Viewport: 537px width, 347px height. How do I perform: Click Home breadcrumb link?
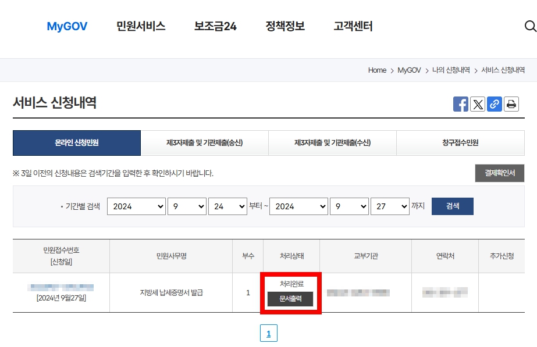tap(377, 70)
